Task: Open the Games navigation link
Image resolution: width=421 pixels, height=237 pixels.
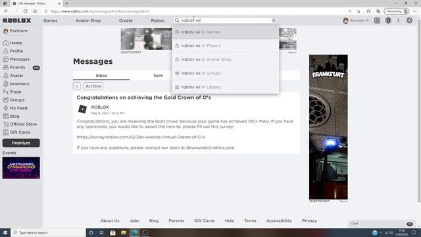Action: click(x=50, y=20)
